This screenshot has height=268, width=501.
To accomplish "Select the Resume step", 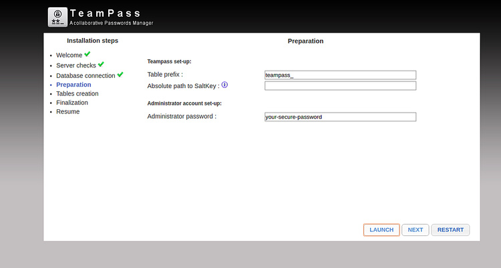I will pyautogui.click(x=67, y=112).
